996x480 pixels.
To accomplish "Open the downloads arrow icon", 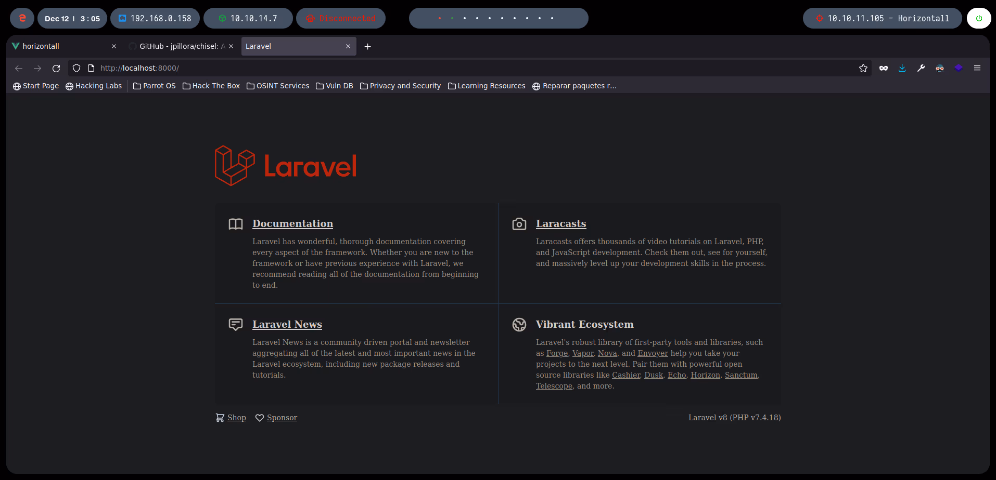I will click(902, 68).
